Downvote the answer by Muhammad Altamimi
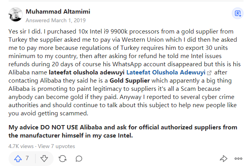The height and width of the screenshot is (166, 249). tap(45, 158)
